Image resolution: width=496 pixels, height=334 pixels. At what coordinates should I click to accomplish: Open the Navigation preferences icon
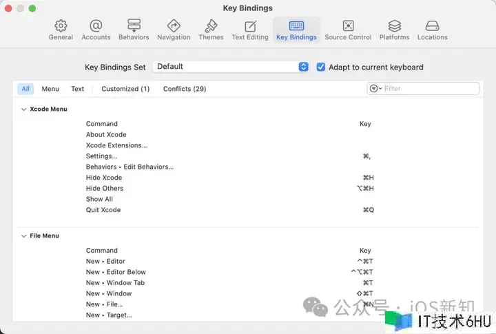click(174, 25)
